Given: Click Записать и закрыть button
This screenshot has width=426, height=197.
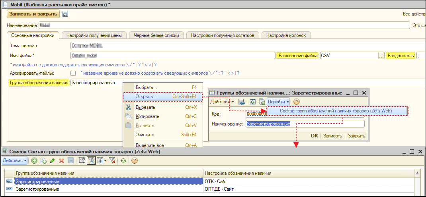Looking at the screenshot, I should coord(33,14).
